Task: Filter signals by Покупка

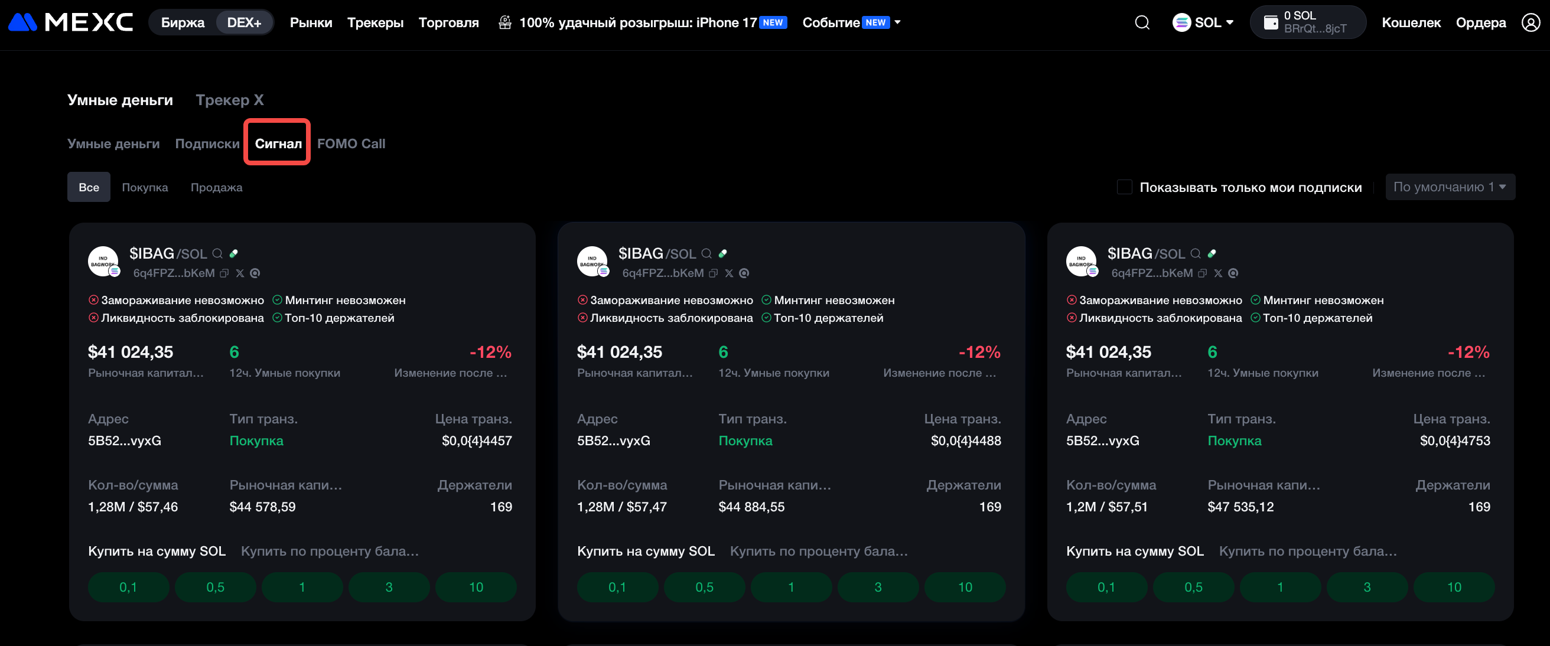Action: (x=144, y=188)
